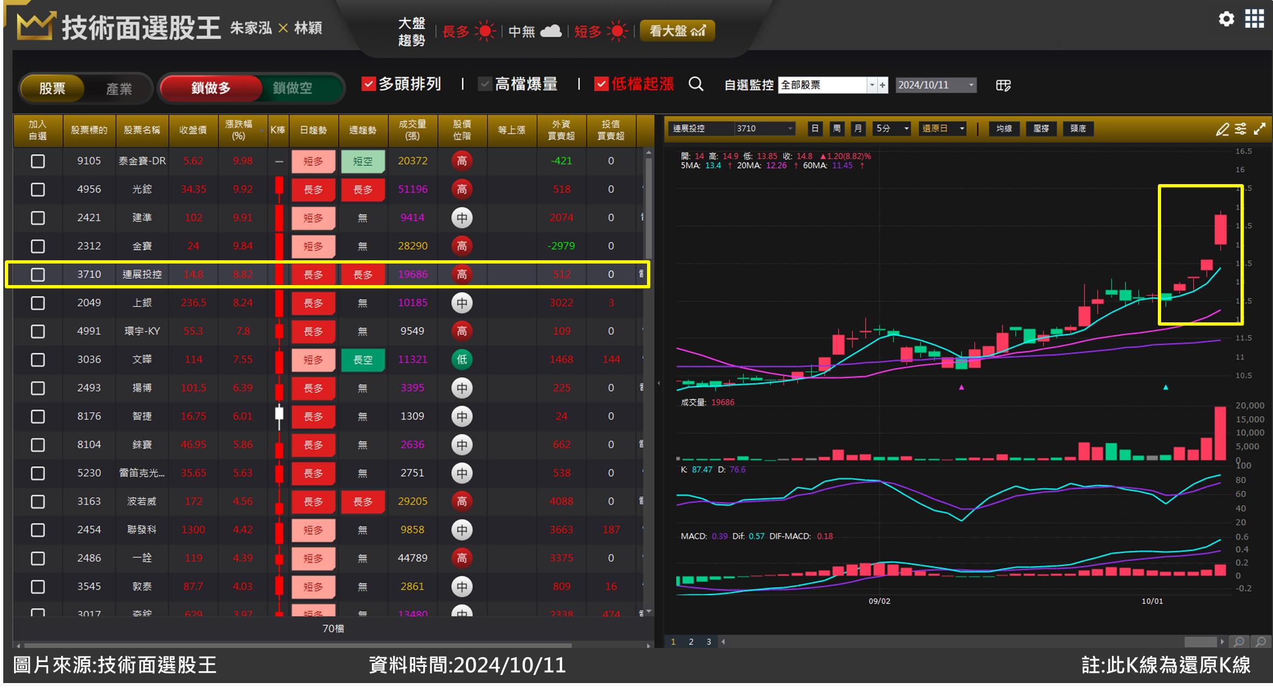Screen dimensions: 1273x689
Task: Select the chart drawing pencil tool
Action: [x=1222, y=129]
